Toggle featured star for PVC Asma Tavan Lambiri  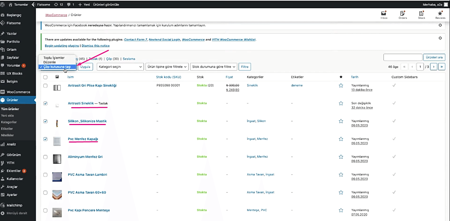(x=341, y=174)
